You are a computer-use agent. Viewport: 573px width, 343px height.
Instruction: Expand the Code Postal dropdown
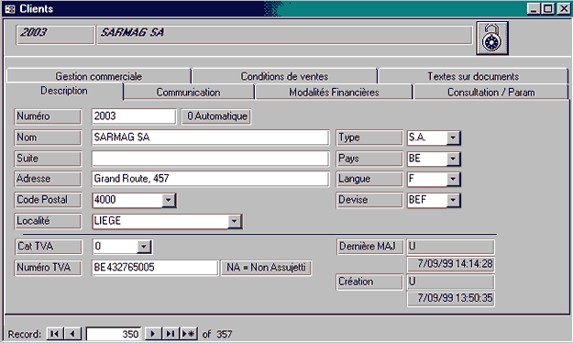pyautogui.click(x=169, y=200)
